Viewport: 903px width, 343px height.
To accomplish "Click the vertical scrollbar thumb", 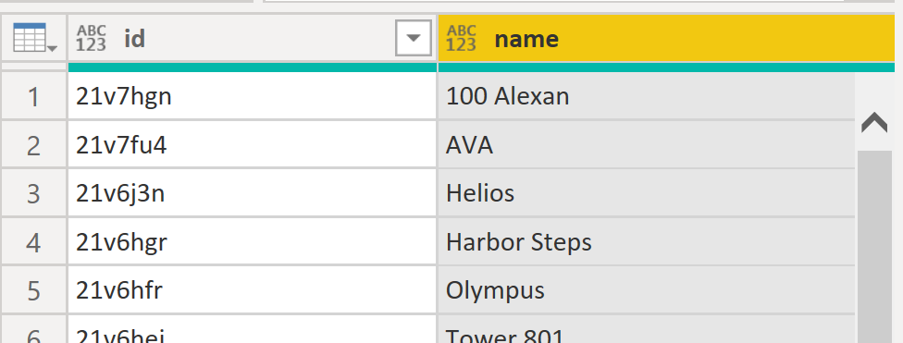I will tap(874, 247).
